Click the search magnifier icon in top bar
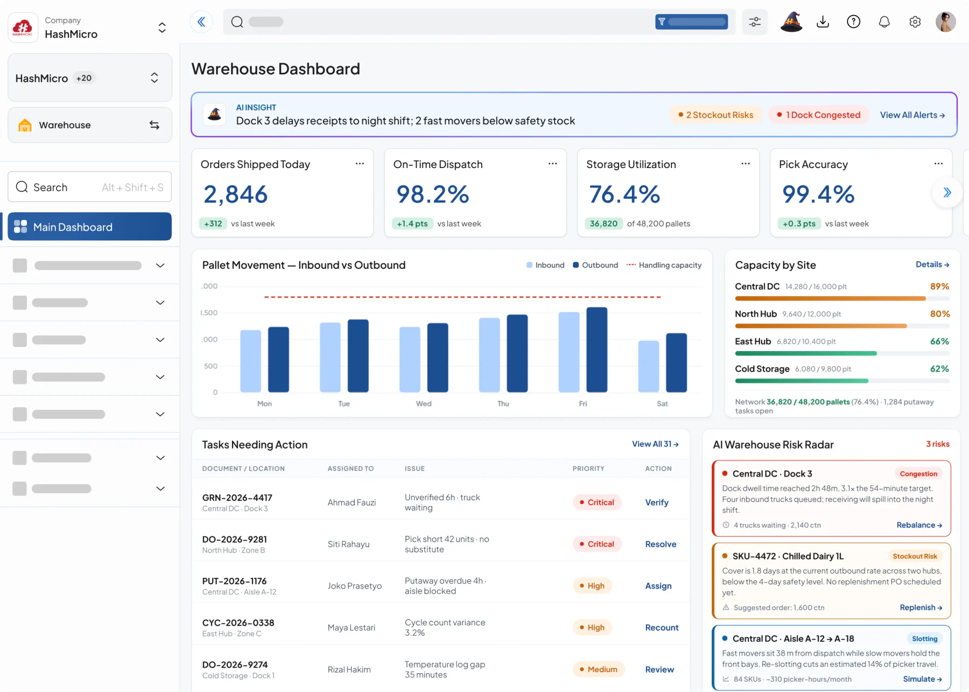Image resolution: width=969 pixels, height=692 pixels. tap(237, 22)
